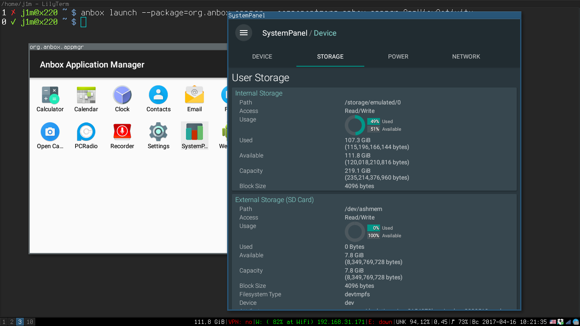Switch to workspace 1
The image size is (580, 326).
[x=4, y=322]
